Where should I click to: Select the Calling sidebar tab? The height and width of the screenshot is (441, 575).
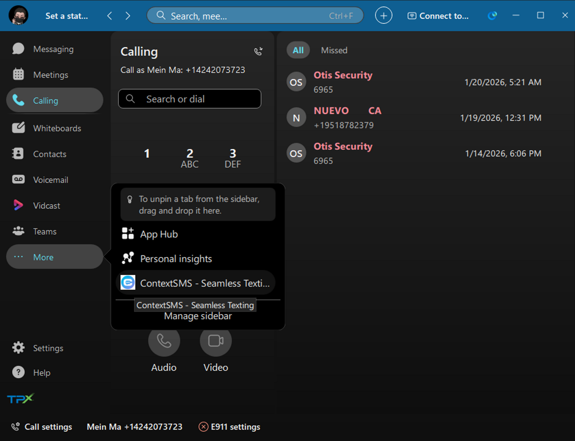coord(55,100)
